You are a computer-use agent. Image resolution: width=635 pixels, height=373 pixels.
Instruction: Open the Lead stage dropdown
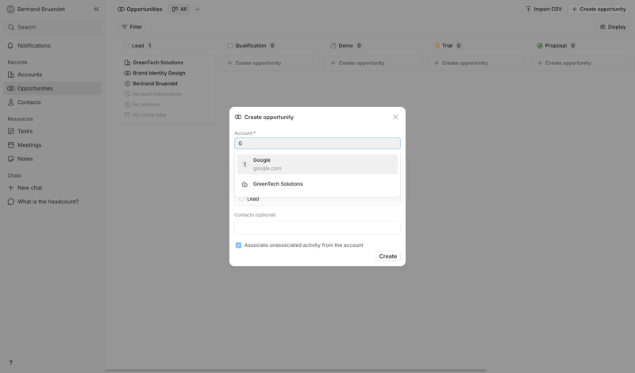(x=317, y=199)
